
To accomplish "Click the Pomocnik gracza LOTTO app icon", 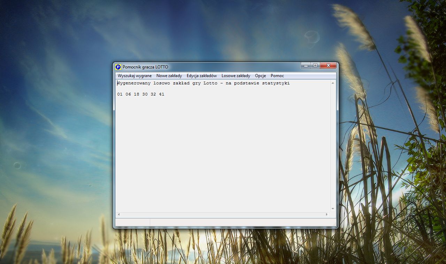I will point(118,67).
